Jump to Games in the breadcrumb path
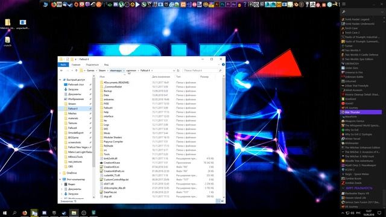The width and height of the screenshot is (386, 217). pyautogui.click(x=90, y=71)
